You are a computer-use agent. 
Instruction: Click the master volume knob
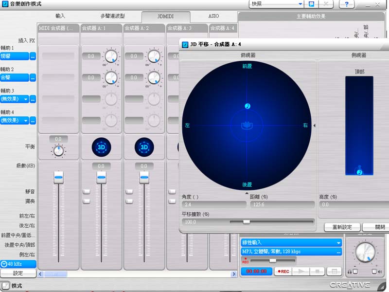[365, 252]
